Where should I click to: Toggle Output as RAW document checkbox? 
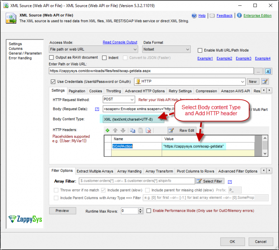52,58
